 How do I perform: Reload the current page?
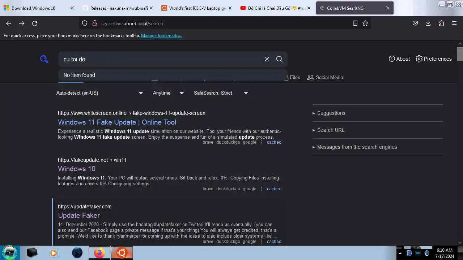click(35, 23)
